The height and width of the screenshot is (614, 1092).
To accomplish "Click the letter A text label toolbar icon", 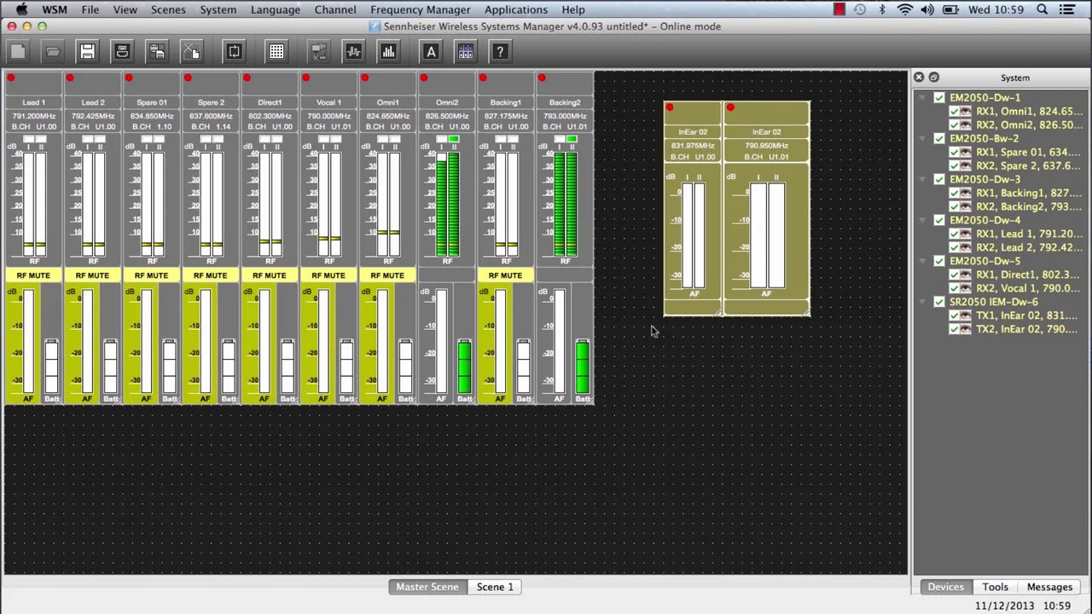I will (431, 52).
